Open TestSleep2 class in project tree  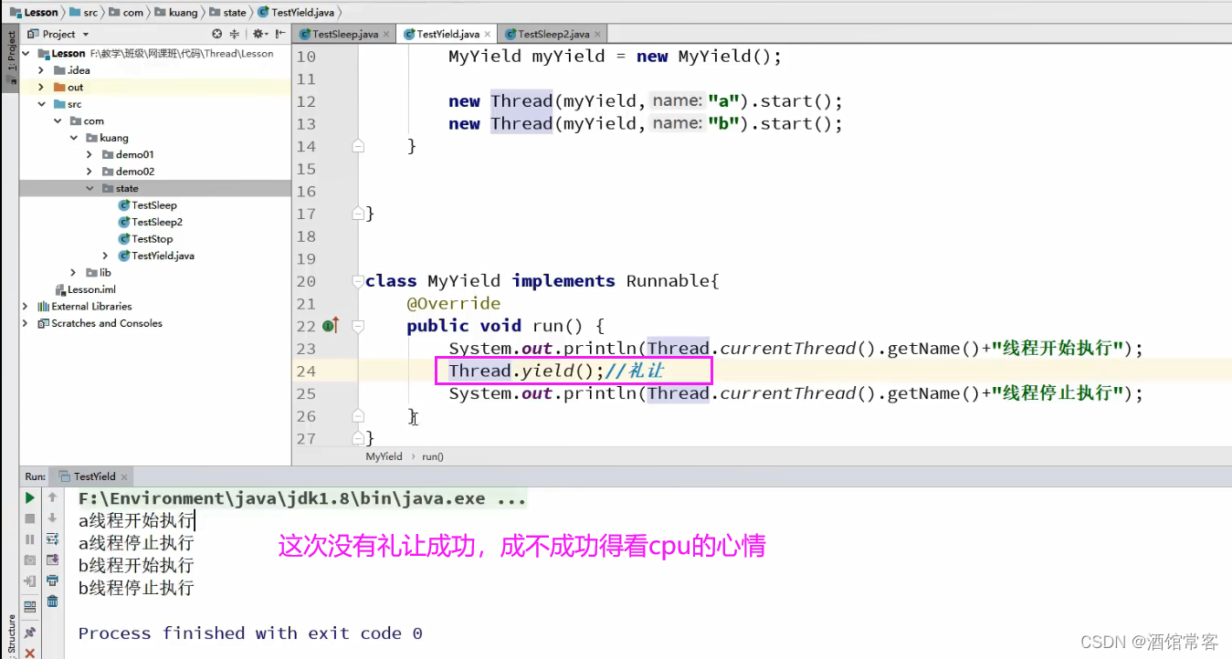[x=150, y=222]
